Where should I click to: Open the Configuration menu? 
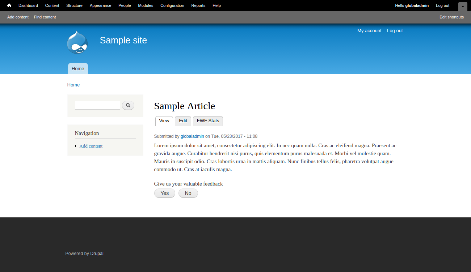(x=172, y=5)
